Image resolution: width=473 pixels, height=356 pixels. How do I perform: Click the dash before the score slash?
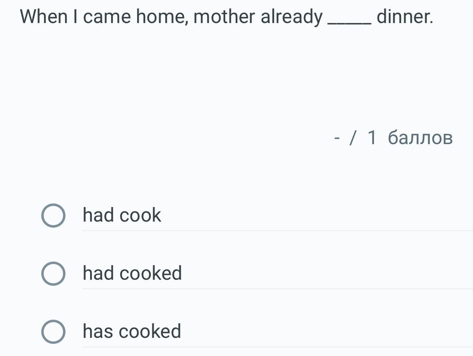(x=336, y=139)
